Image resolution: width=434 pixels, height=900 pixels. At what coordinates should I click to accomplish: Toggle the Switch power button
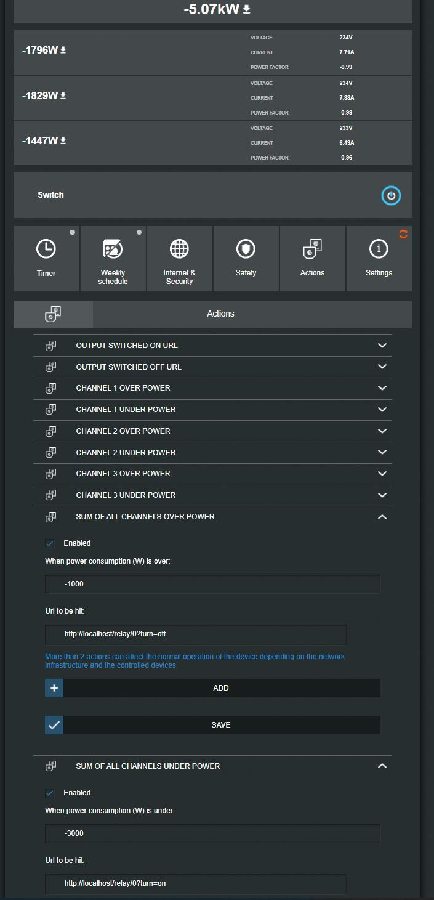(x=391, y=195)
